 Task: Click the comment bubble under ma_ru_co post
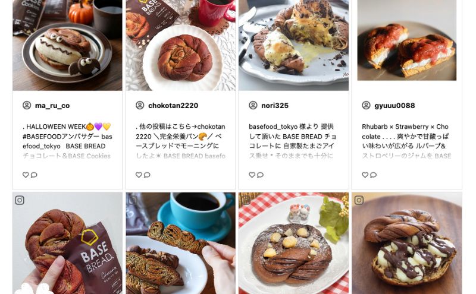coord(34,175)
